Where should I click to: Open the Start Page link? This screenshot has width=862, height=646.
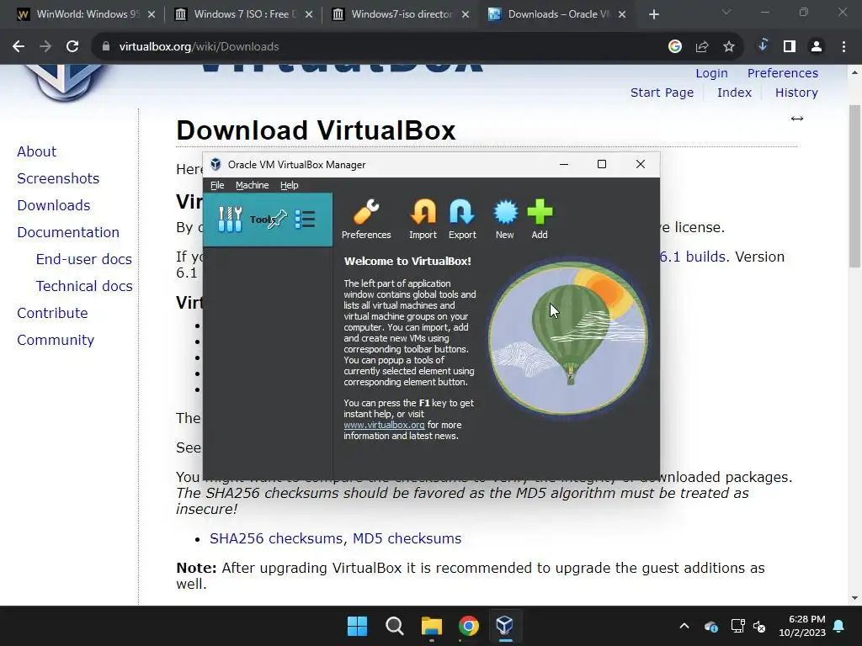pyautogui.click(x=662, y=93)
